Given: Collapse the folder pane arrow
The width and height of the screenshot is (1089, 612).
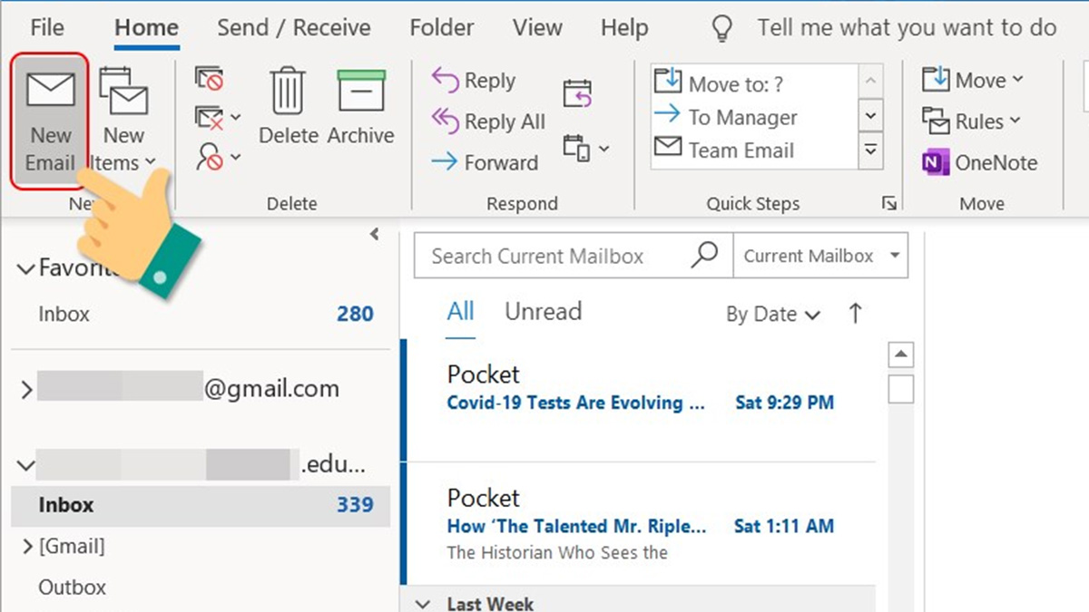Looking at the screenshot, I should [375, 235].
